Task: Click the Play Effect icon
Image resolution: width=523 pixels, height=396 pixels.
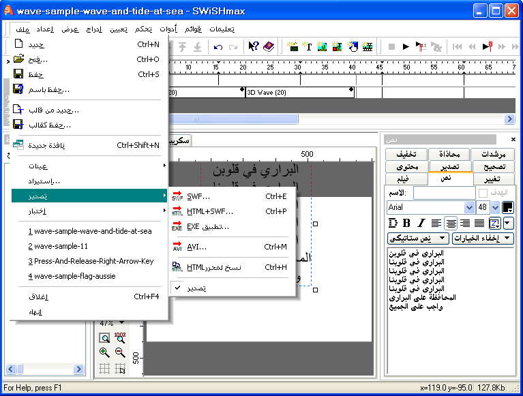Action: [x=436, y=46]
